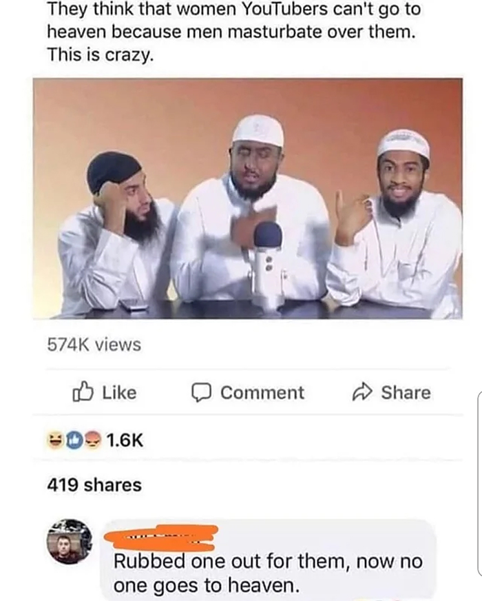Image resolution: width=482 pixels, height=601 pixels.
Task: Play the video of three men
Action: [x=248, y=198]
